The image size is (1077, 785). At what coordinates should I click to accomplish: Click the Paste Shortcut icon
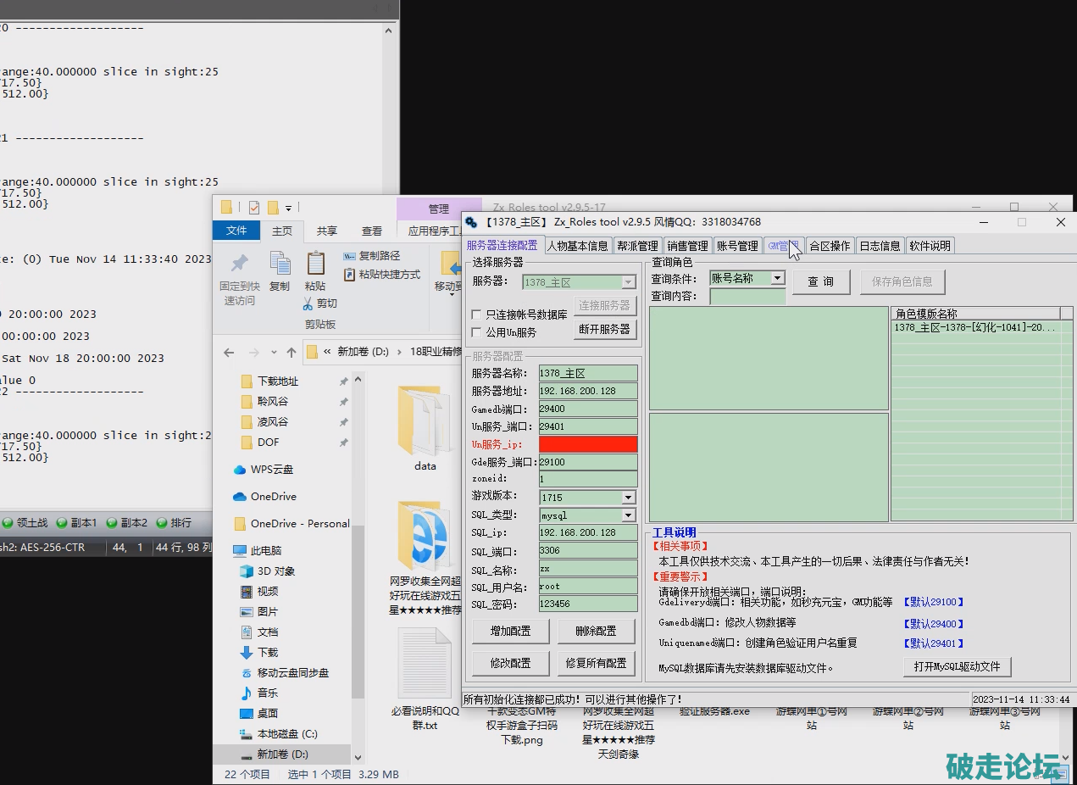[350, 275]
